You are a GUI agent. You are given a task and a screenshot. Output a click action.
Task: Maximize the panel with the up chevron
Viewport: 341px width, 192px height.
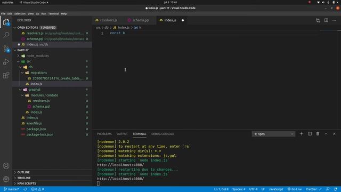tap(326, 134)
